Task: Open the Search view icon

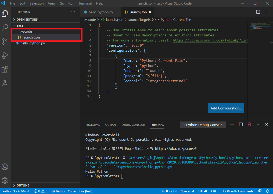Action: [x=5, y=27]
